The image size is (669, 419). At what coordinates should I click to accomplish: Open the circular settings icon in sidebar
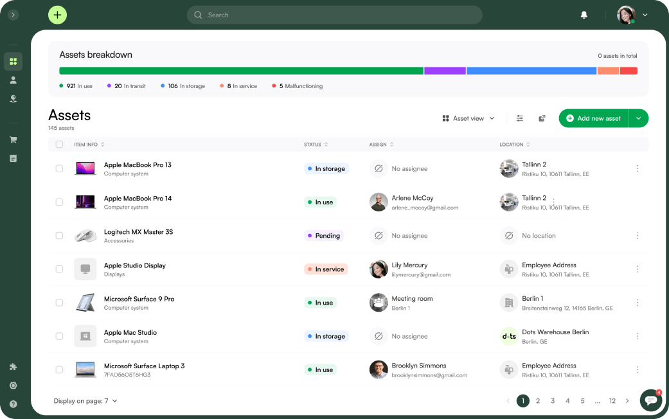pyautogui.click(x=13, y=386)
